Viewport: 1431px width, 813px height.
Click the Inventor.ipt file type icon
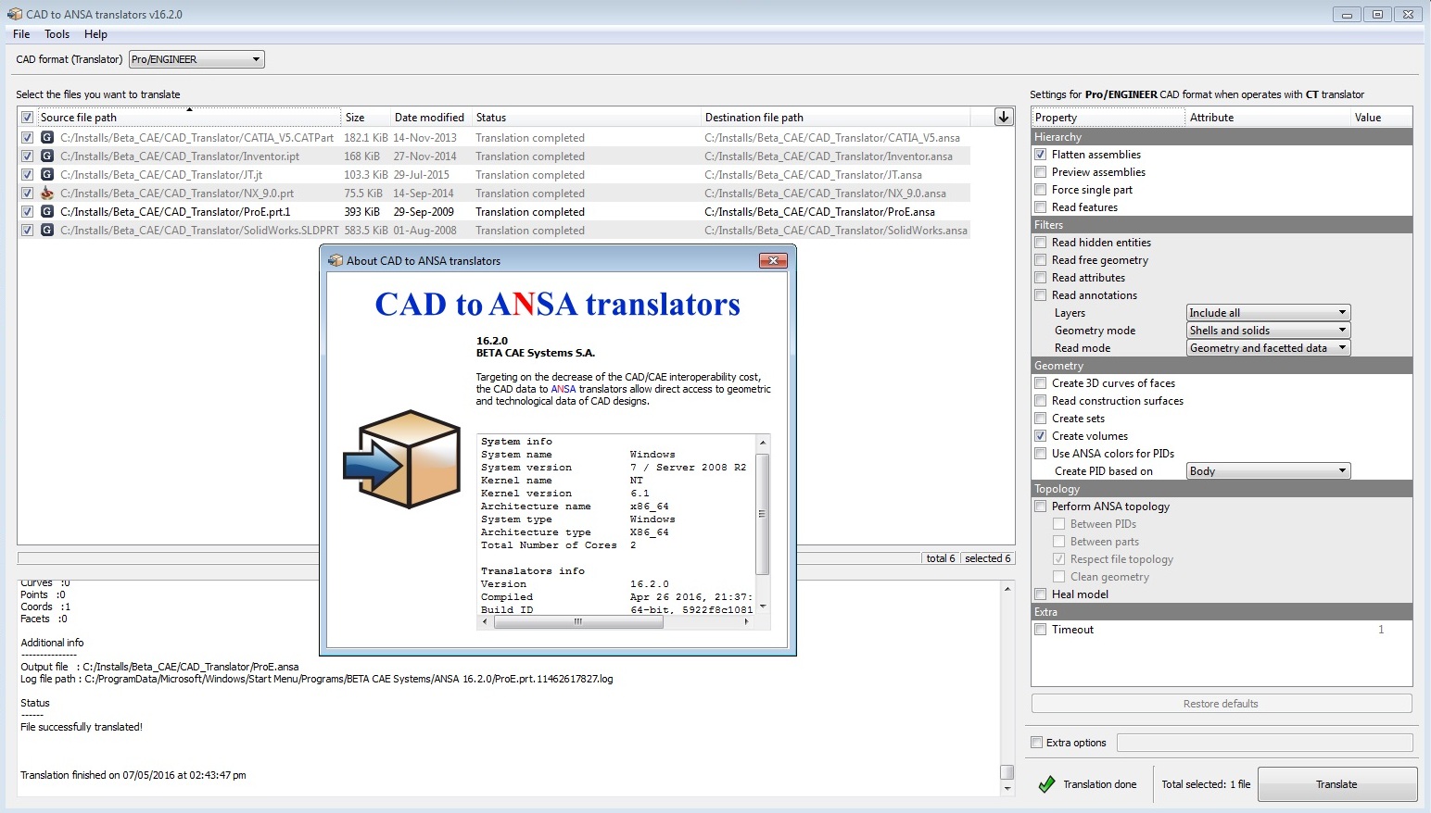coord(47,156)
